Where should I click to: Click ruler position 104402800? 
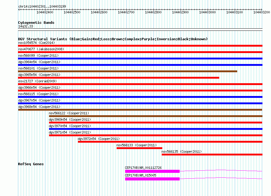click(153, 12)
